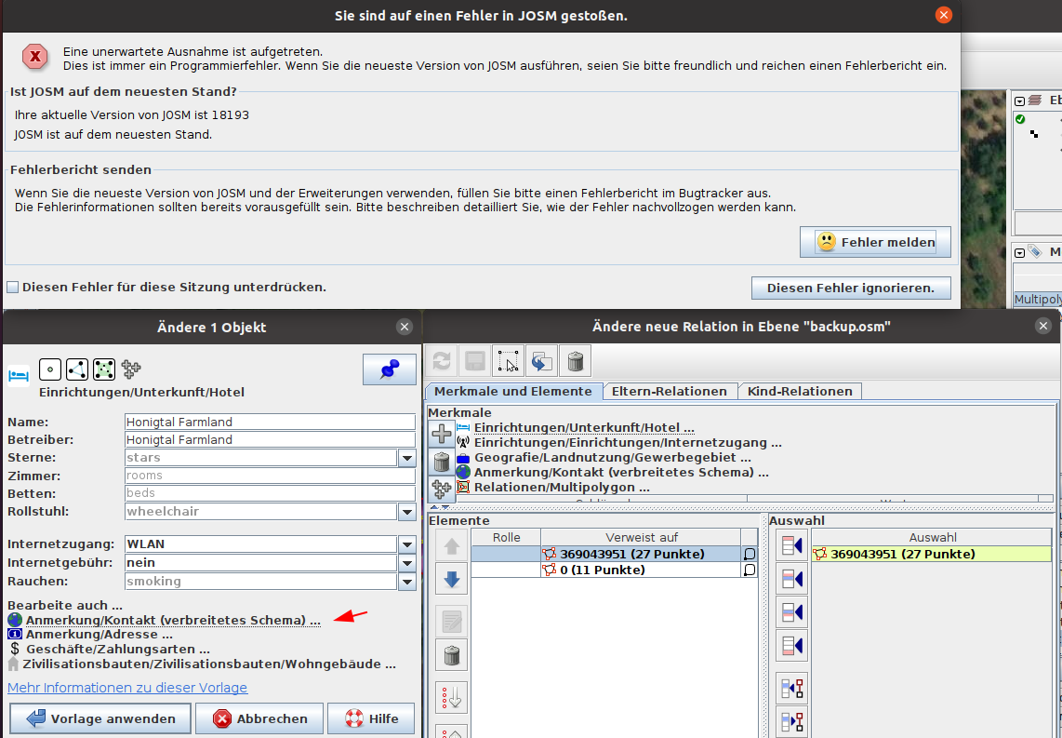Click the blue move-down arrow in Elemente
This screenshot has height=738, width=1062.
tap(452, 580)
